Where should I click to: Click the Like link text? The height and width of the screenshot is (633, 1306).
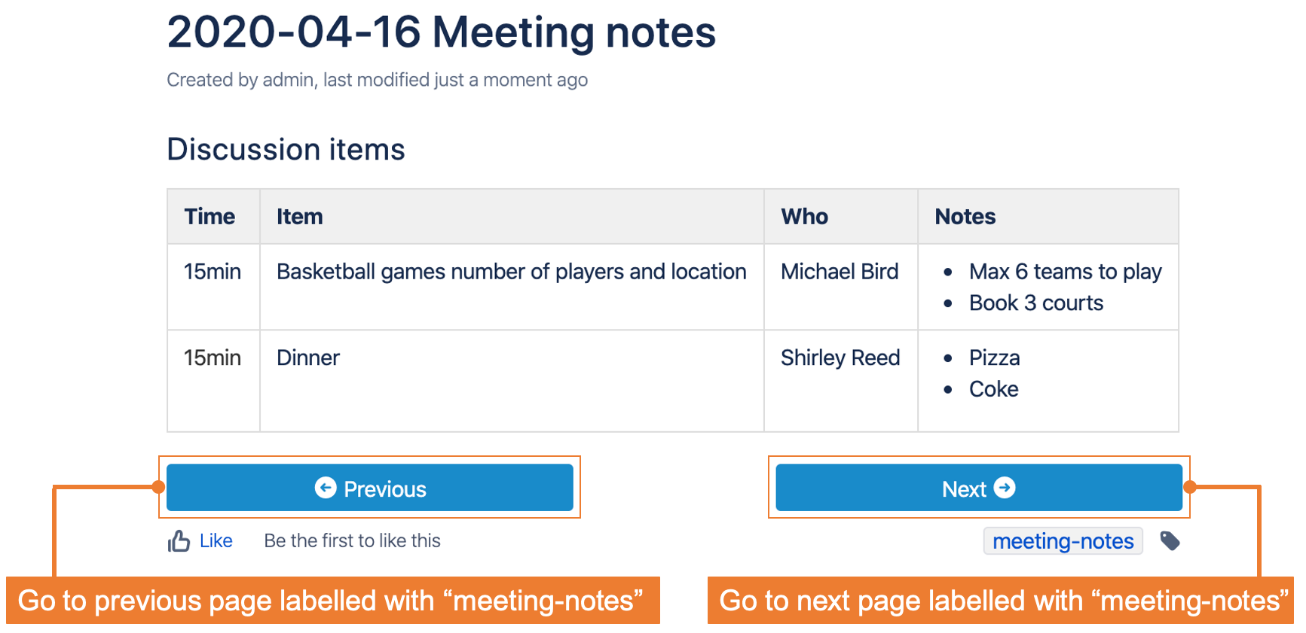coord(216,540)
